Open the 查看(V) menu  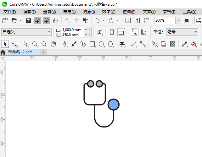point(49,12)
